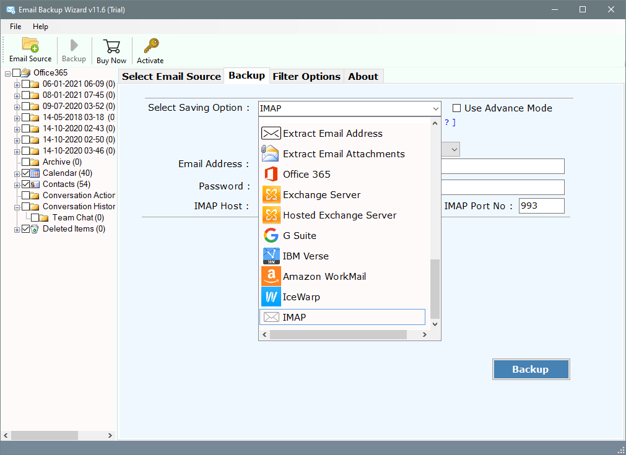Expand the Contacts tree node

17,186
